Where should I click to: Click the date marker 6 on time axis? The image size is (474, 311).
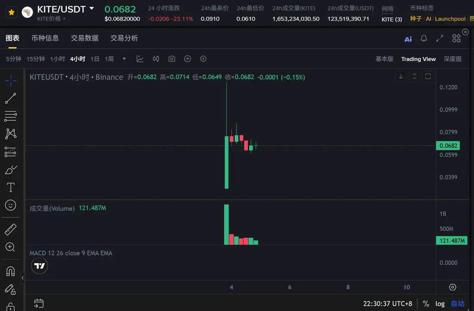tap(290, 287)
